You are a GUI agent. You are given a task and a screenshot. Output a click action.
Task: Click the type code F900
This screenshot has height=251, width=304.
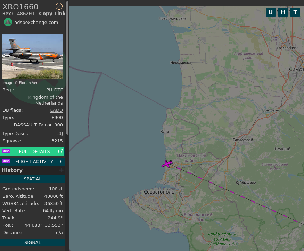coord(57,117)
